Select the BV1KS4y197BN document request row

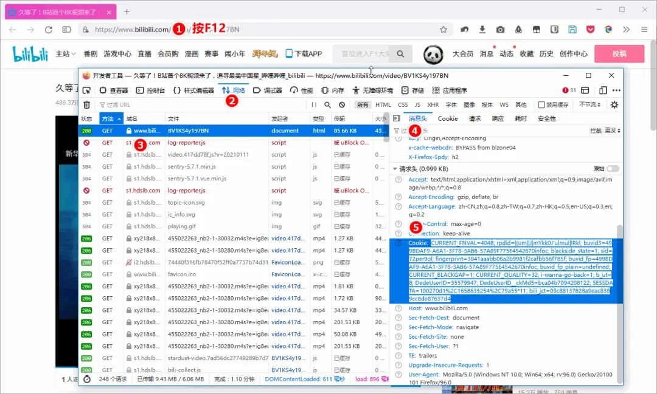click(x=234, y=131)
